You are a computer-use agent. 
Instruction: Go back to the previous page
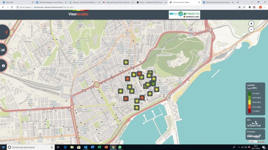(3, 7)
